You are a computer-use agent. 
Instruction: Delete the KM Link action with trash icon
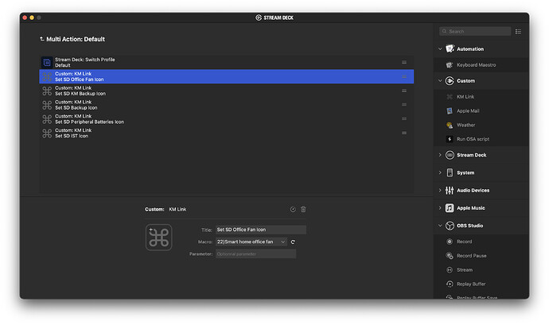[x=303, y=209]
